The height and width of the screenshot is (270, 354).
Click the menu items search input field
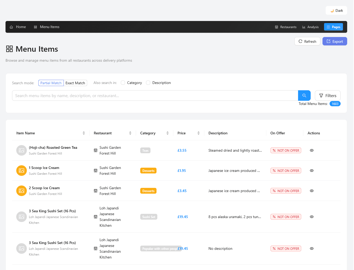155,96
